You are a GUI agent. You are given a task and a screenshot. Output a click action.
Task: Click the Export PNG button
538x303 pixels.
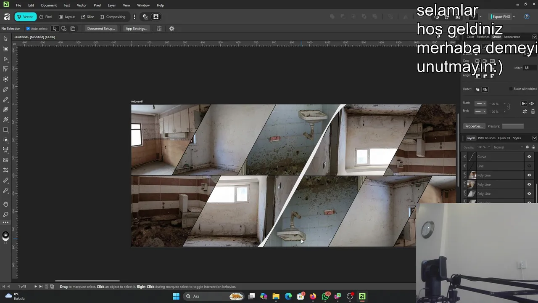501,17
